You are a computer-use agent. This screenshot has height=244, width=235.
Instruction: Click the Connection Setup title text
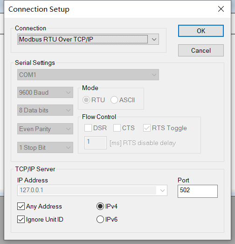pos(39,9)
